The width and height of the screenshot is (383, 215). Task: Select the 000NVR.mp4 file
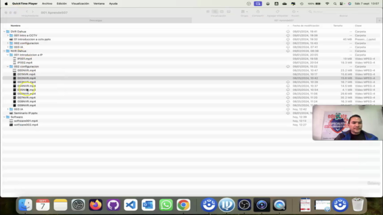tap(26, 70)
